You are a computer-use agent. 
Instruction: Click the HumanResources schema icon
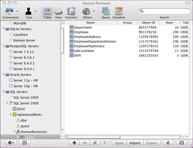point(18,132)
